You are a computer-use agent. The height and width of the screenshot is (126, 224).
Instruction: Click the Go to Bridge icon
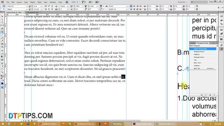pos(67,2)
